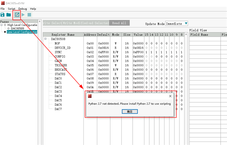This screenshot has width=227, height=145.
Task: Click the Write Selected button
Action: click(52, 23)
